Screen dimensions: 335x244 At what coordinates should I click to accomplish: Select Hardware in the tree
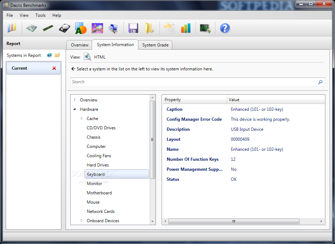(x=89, y=109)
